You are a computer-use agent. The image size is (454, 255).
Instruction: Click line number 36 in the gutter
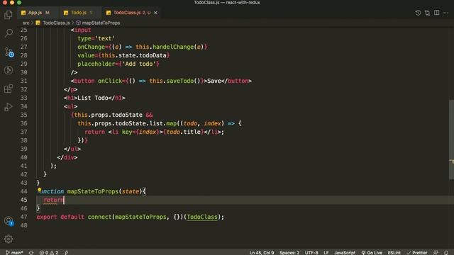tap(23, 123)
